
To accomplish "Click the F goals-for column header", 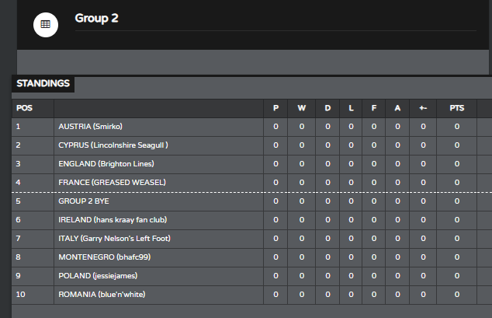I will 374,108.
